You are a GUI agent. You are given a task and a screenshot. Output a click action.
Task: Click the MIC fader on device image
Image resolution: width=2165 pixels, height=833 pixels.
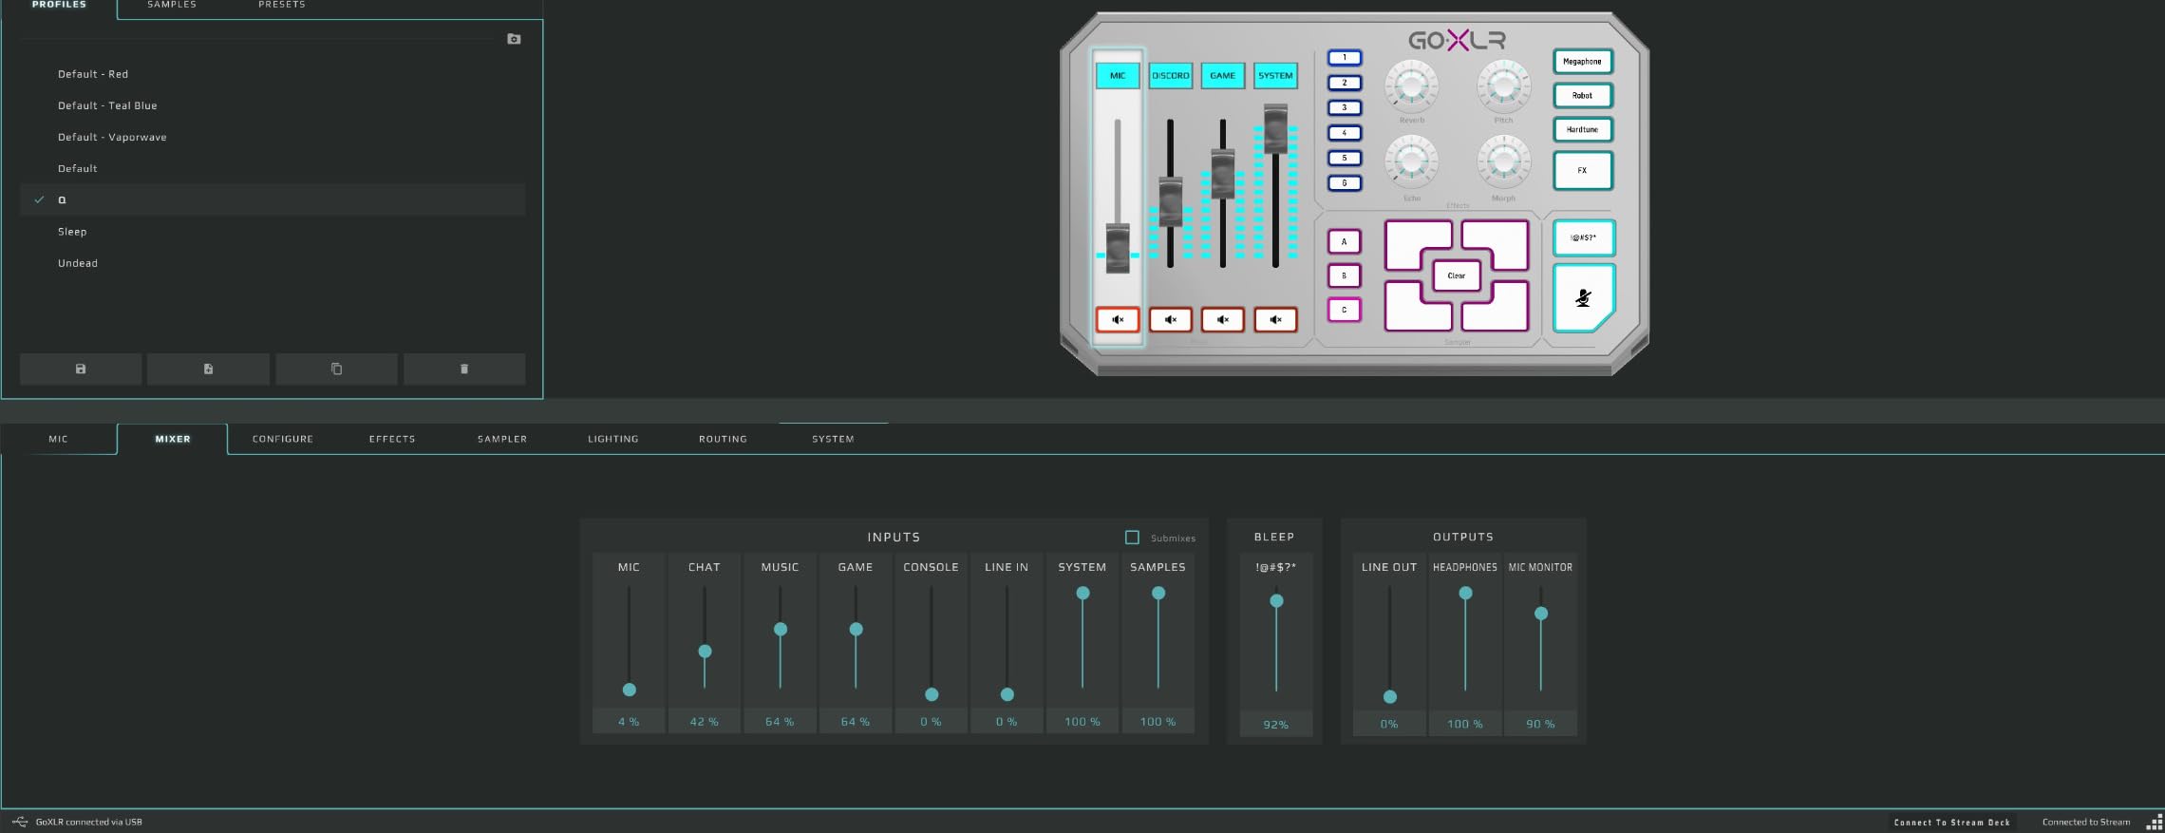tap(1118, 249)
